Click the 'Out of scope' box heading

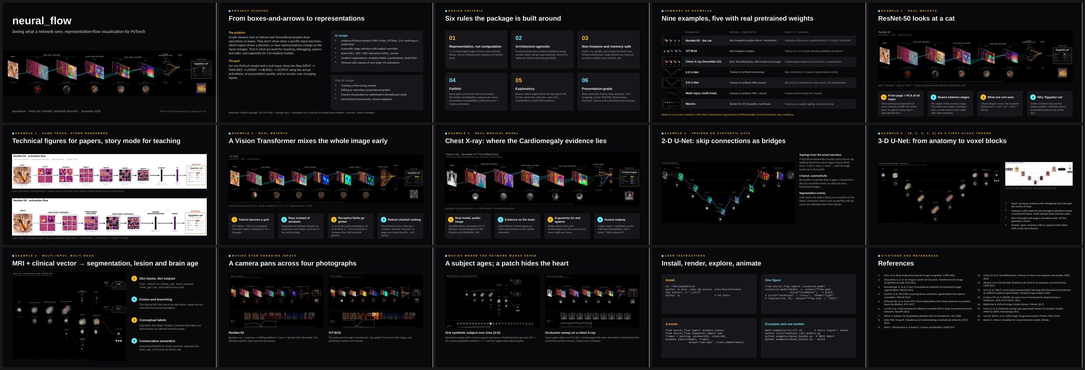pos(345,80)
